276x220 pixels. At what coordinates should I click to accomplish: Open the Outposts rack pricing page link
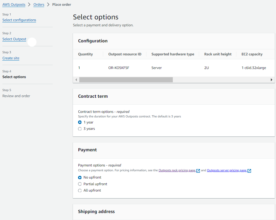[x=177, y=170]
